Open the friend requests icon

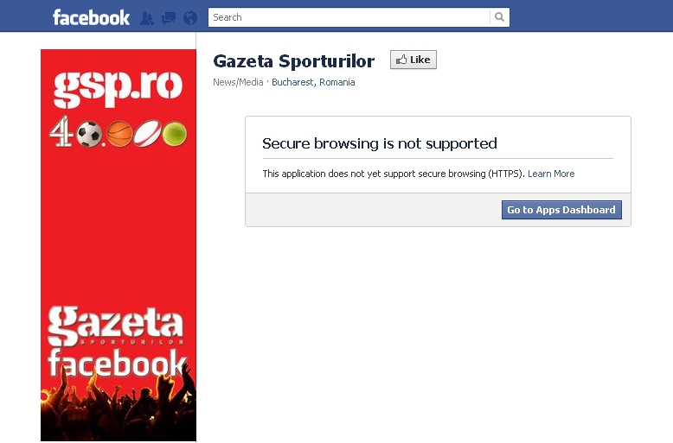tap(147, 18)
